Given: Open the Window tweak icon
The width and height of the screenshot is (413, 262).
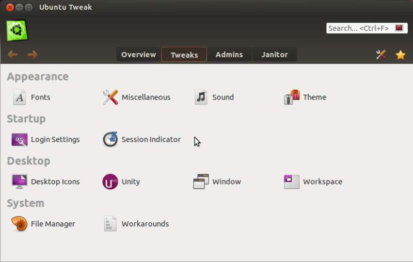Looking at the screenshot, I should tap(201, 181).
